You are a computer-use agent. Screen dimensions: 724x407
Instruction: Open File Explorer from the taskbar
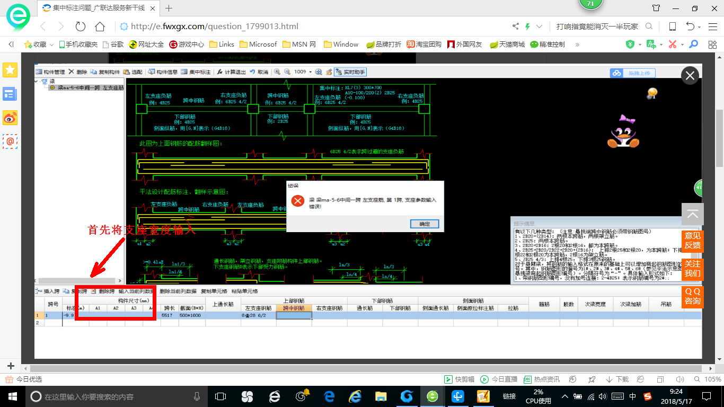click(381, 396)
